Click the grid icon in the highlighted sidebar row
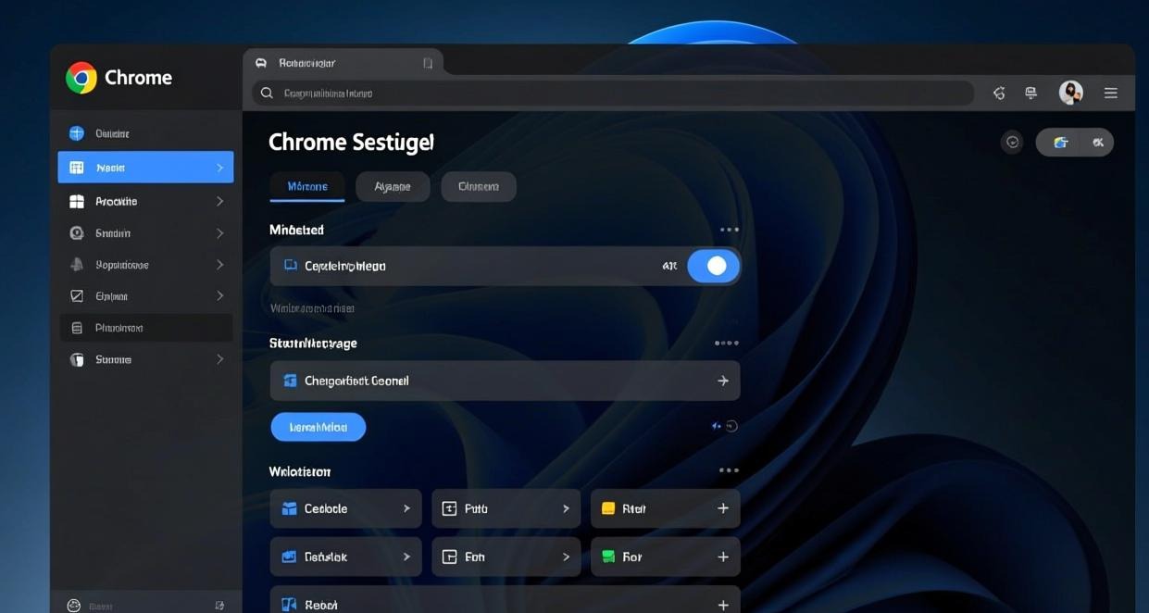Viewport: 1149px width, 613px height. [77, 168]
